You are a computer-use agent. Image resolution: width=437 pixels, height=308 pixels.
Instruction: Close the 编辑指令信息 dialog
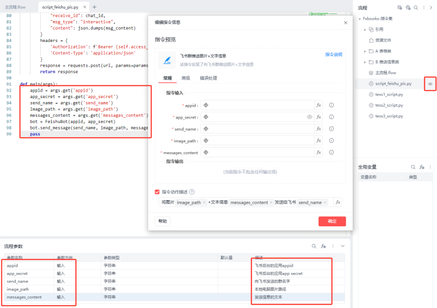coord(346,23)
